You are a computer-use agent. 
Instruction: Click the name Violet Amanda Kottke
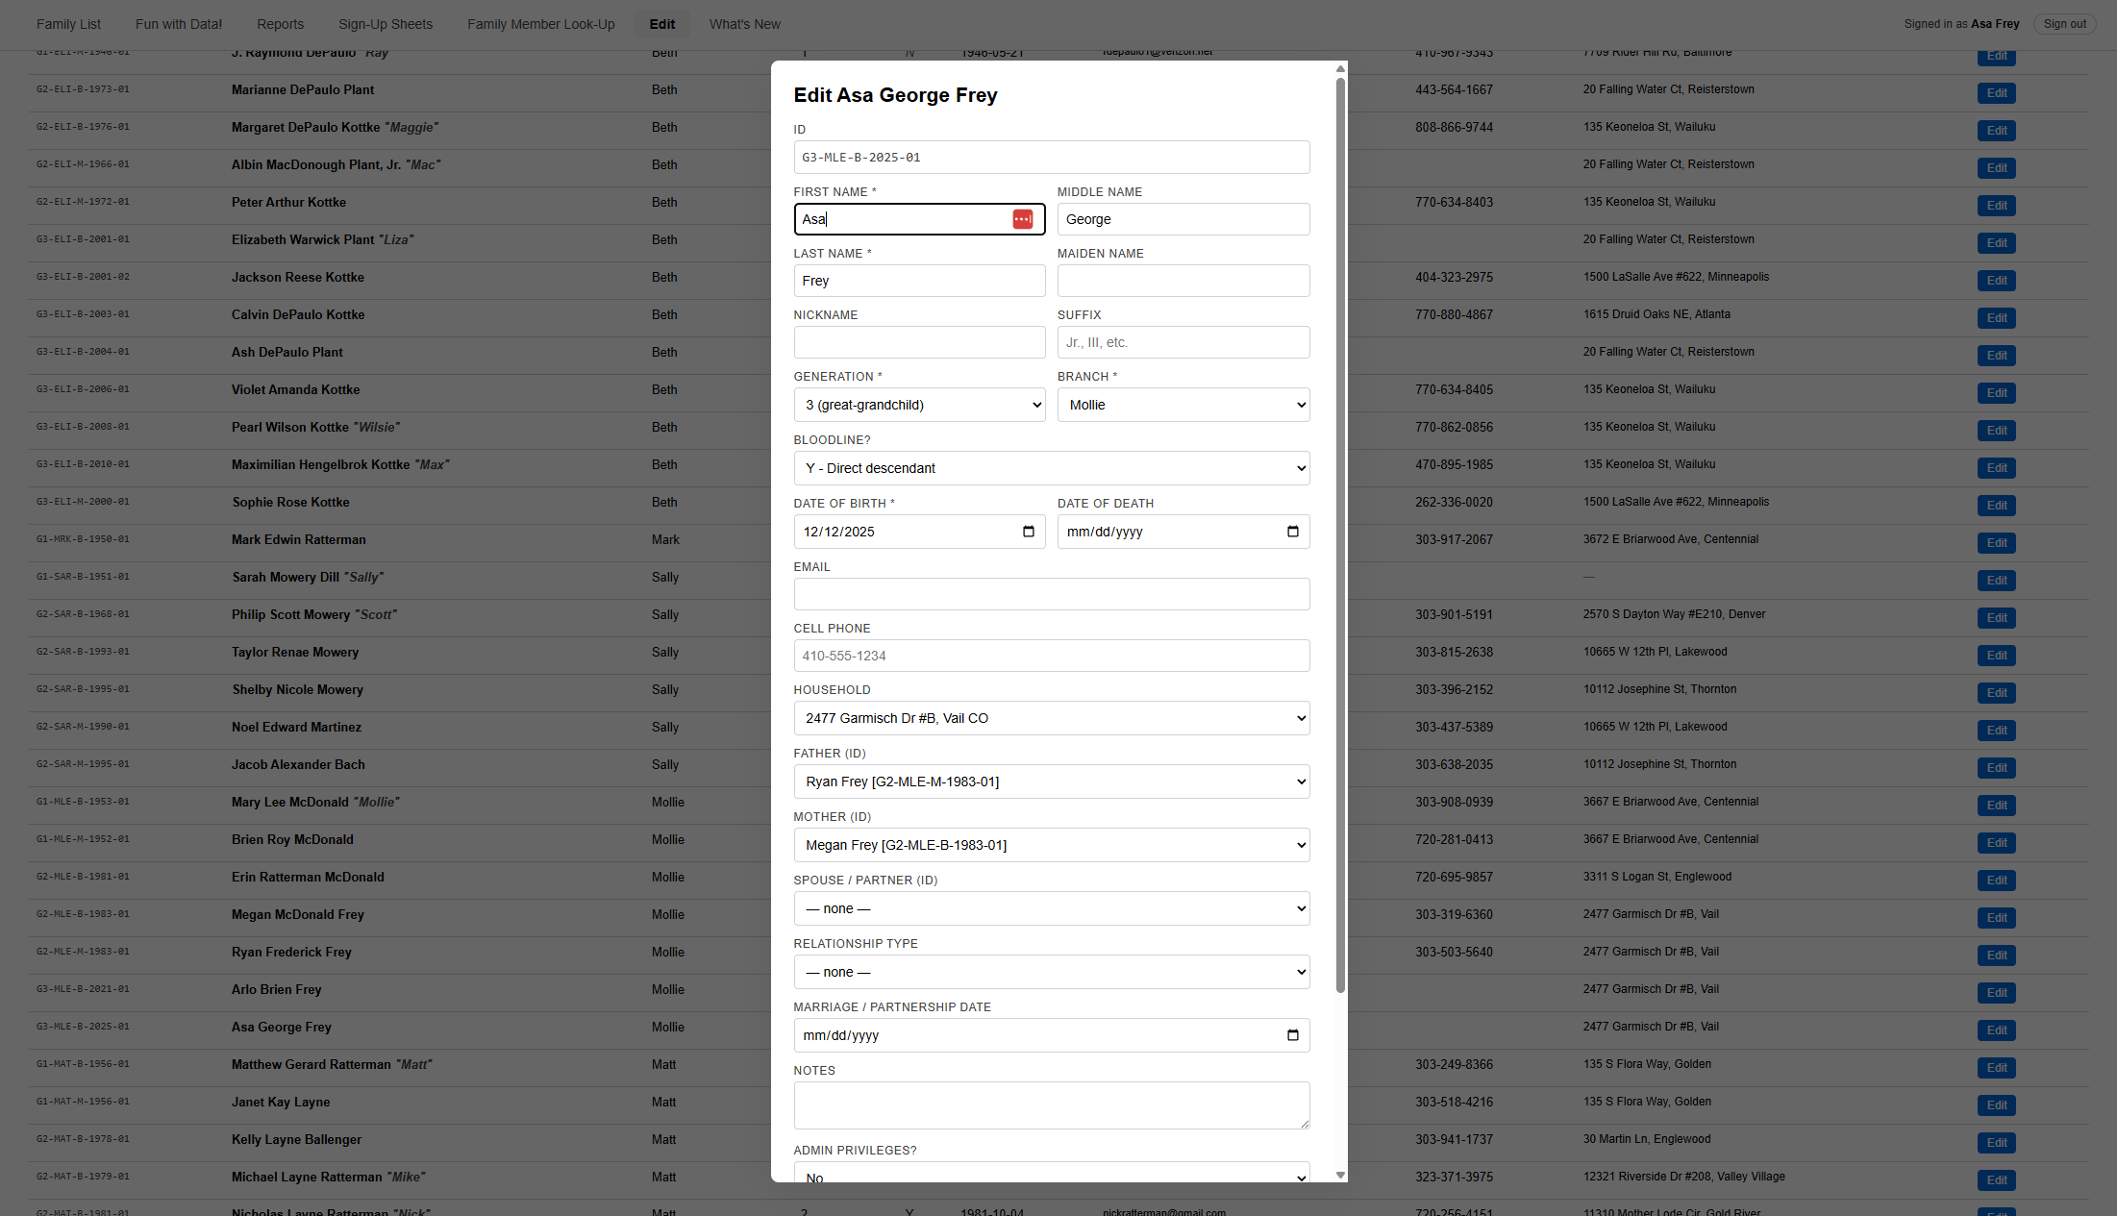[295, 389]
